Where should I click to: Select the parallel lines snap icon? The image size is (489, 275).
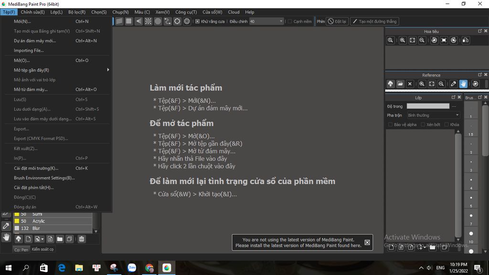tap(119, 21)
